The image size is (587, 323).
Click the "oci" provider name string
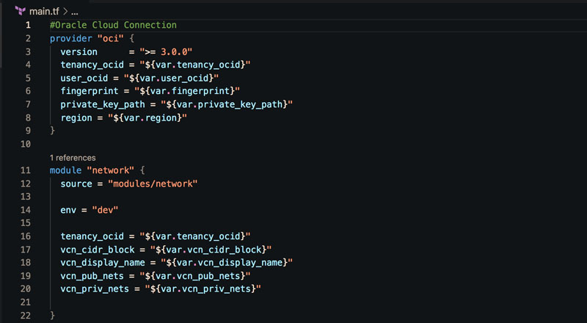pos(111,38)
